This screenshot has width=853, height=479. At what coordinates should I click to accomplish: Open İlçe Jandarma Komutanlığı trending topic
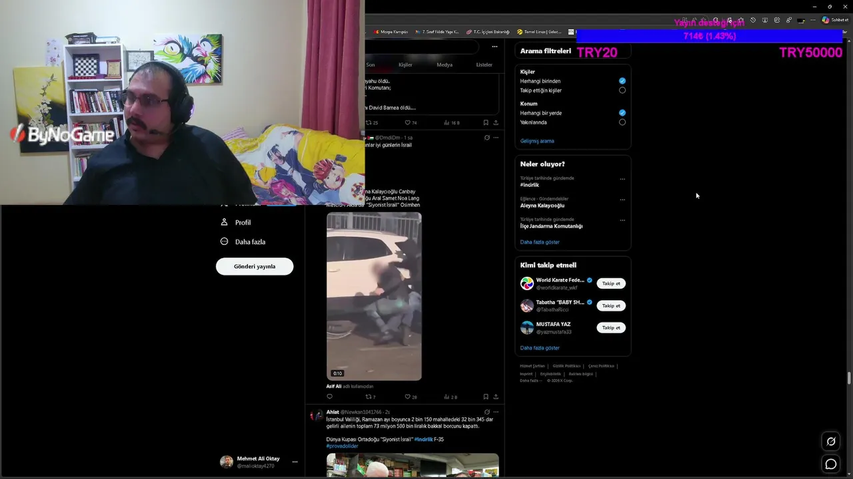point(551,226)
